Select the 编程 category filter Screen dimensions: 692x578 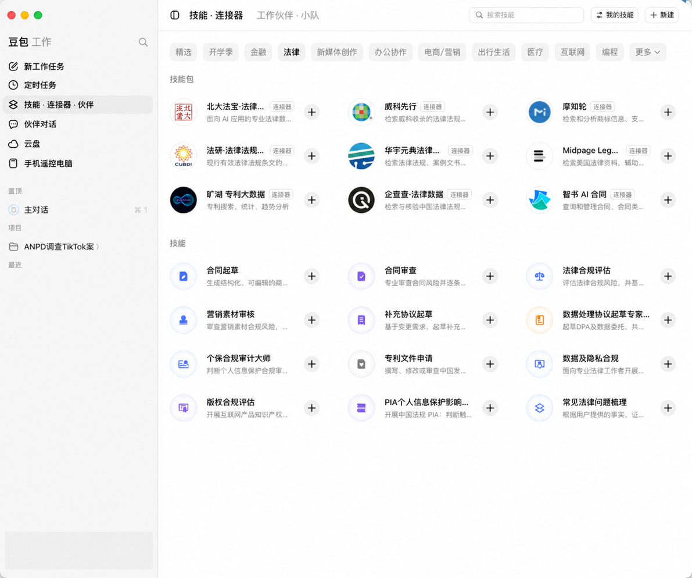point(609,52)
